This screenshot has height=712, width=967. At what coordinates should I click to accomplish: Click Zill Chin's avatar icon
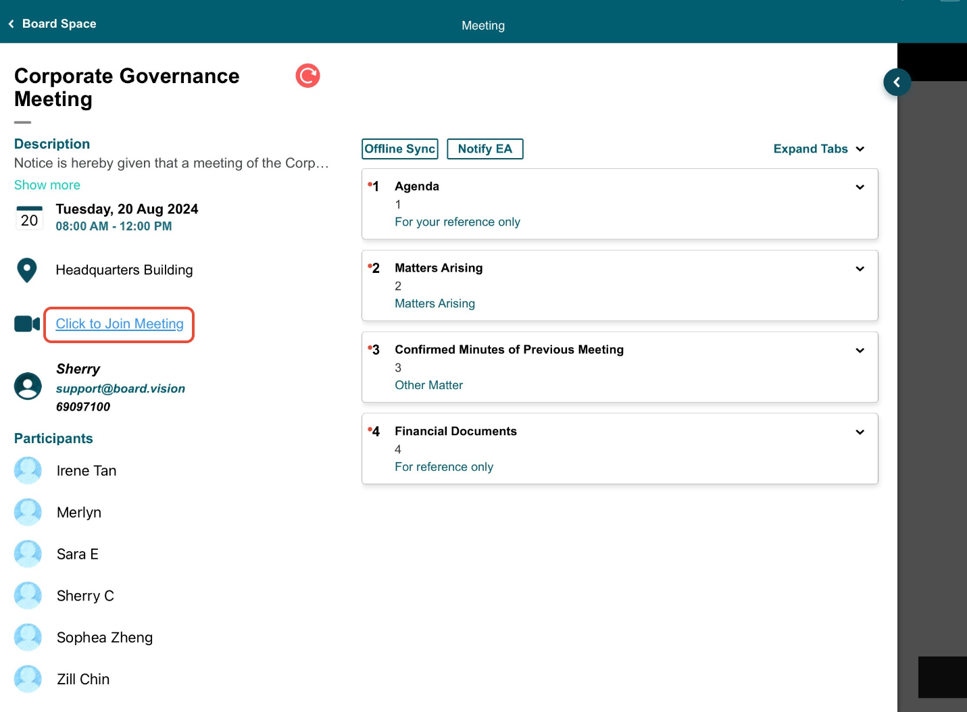[28, 680]
